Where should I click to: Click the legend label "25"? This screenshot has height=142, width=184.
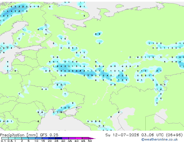click(56, 141)
